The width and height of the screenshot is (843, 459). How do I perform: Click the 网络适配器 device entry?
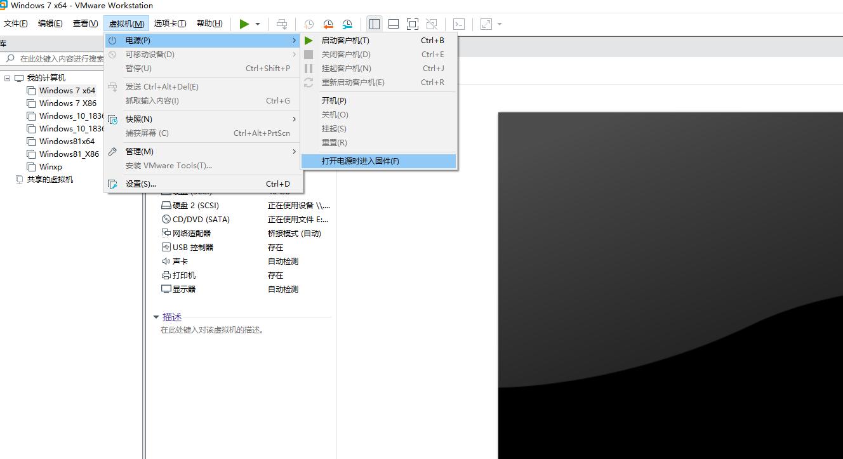189,233
